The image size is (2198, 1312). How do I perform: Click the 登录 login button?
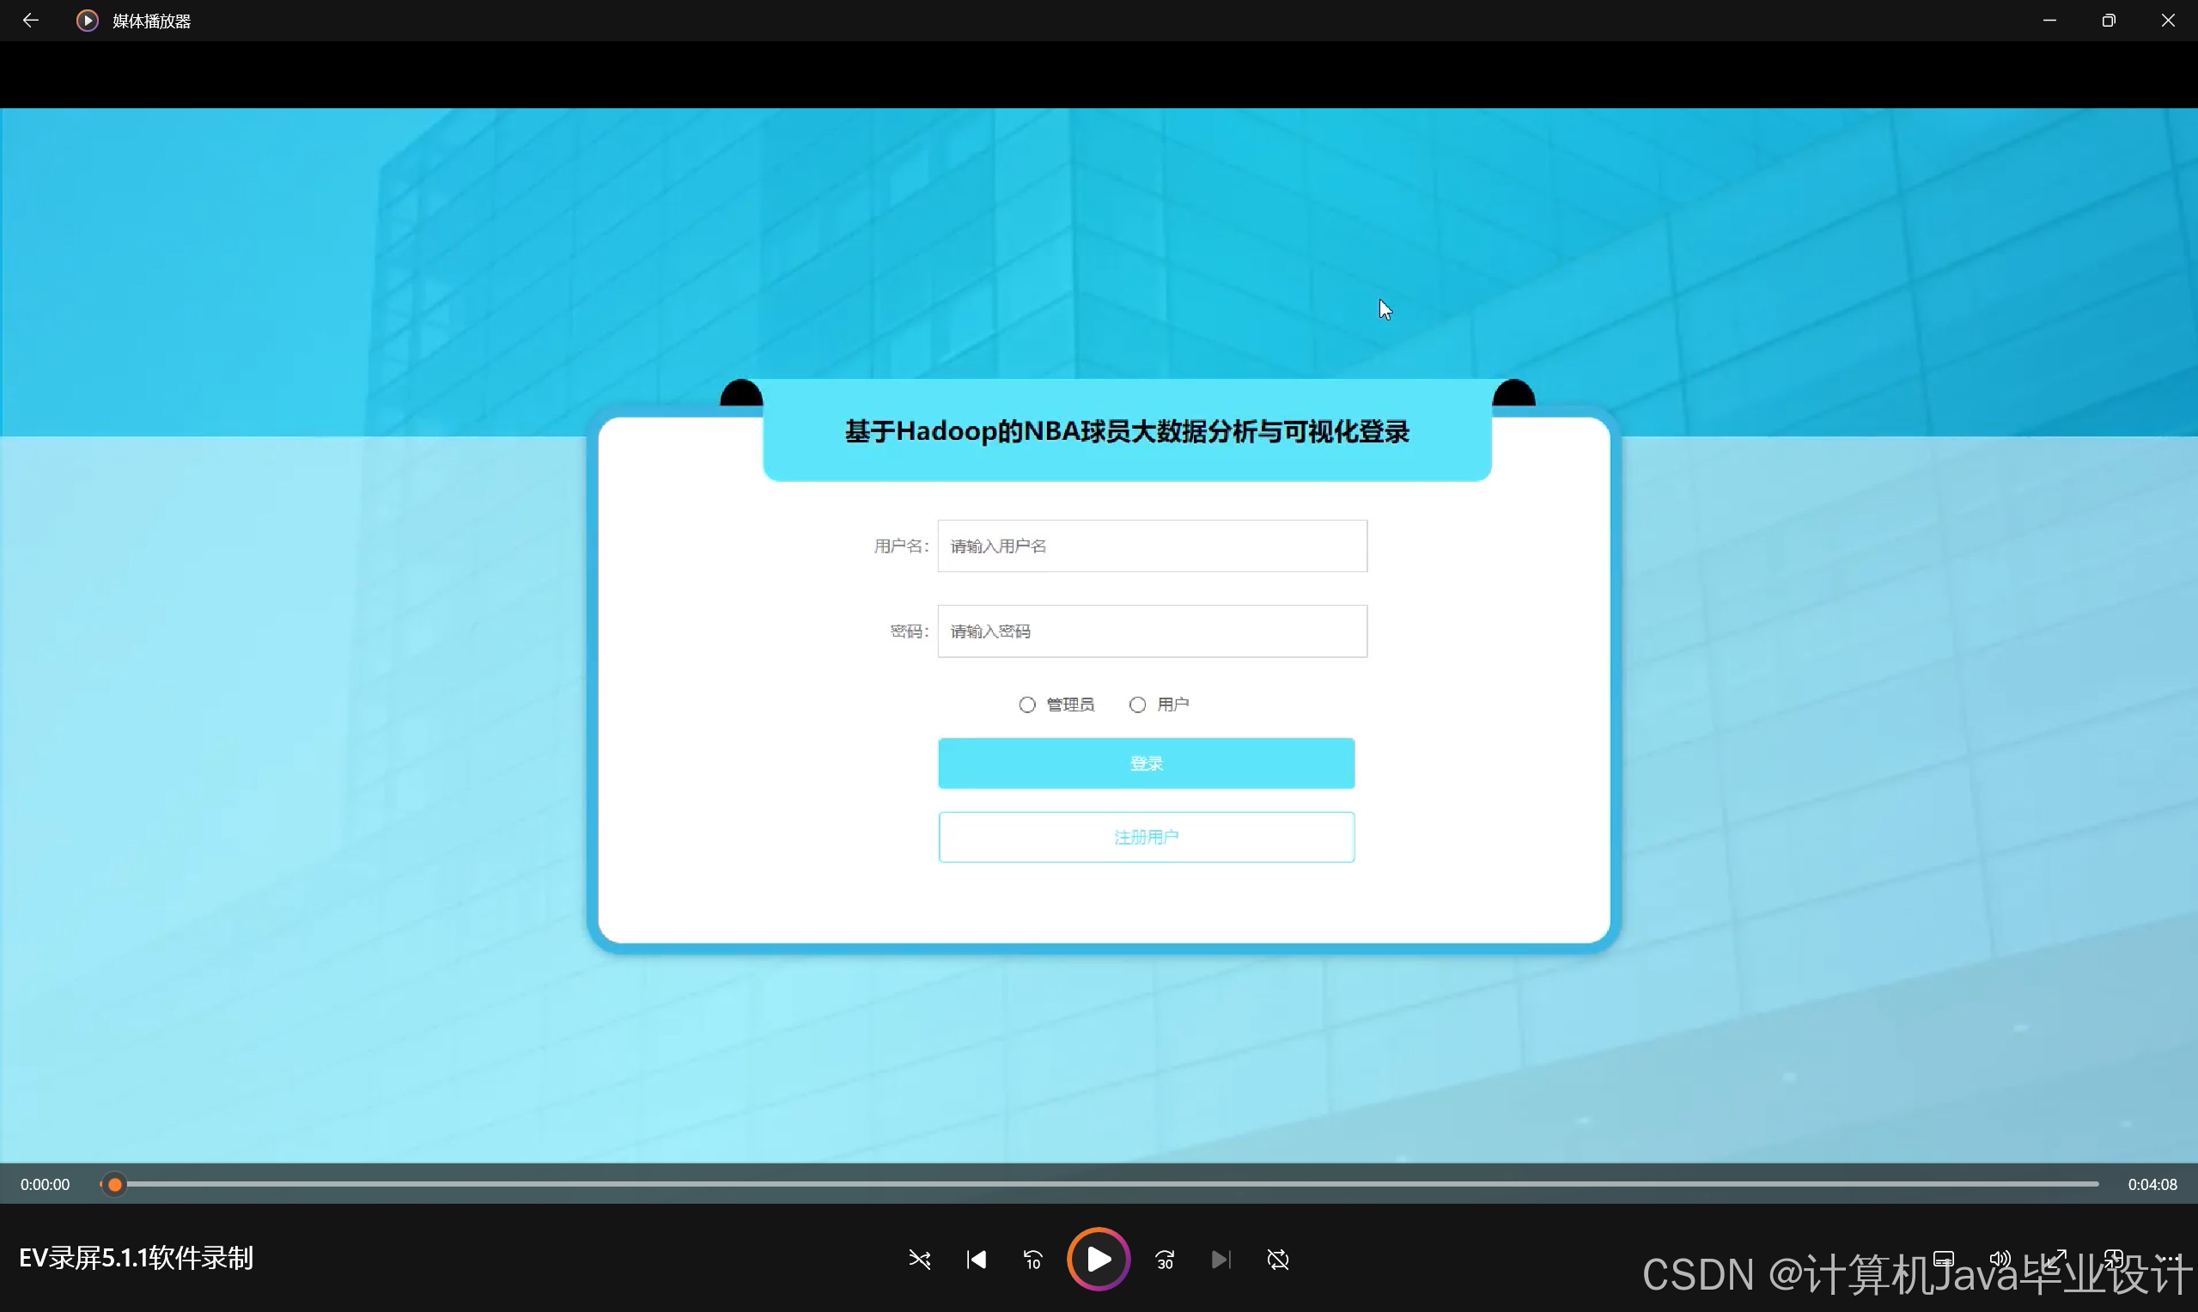click(x=1147, y=763)
